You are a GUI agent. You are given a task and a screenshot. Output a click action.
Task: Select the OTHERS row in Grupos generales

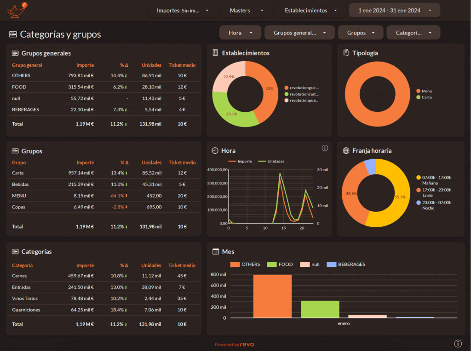104,76
